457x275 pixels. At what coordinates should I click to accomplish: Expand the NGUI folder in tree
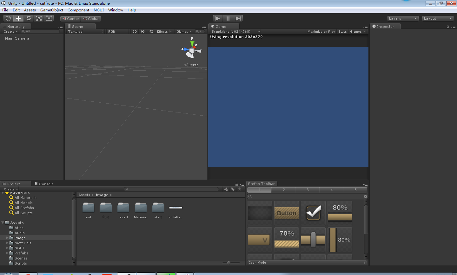click(x=7, y=248)
